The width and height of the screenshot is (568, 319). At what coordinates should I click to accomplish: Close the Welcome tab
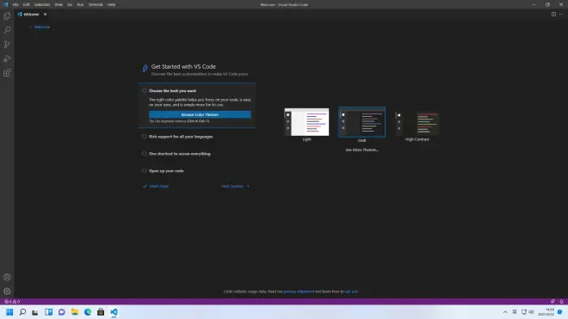(x=45, y=14)
